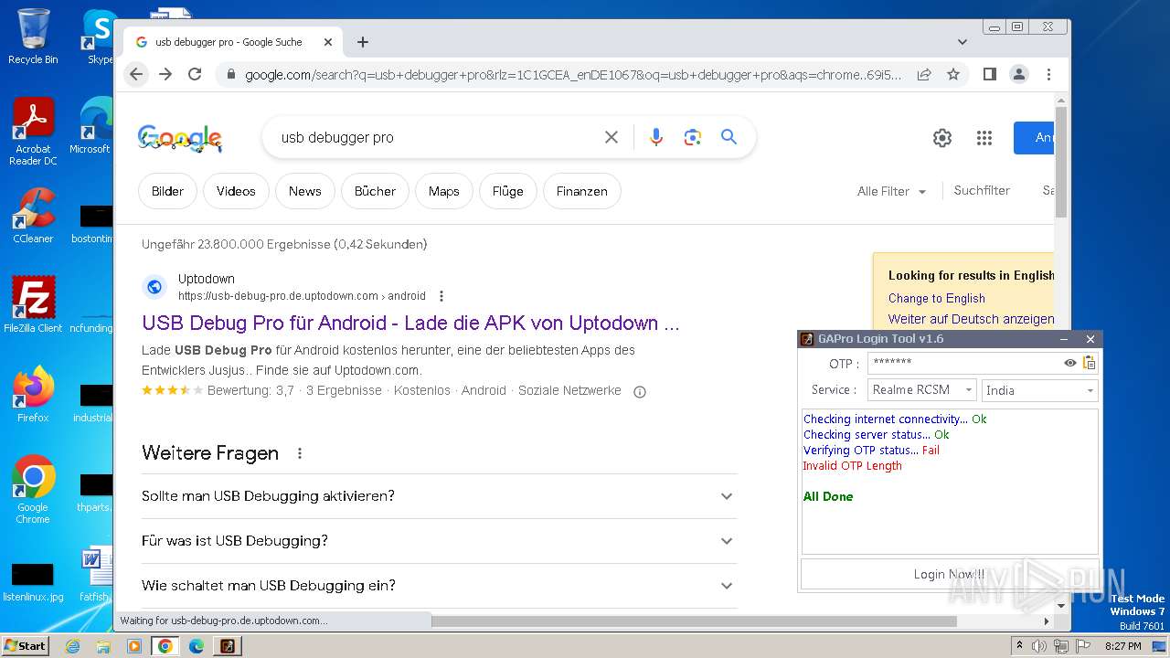The height and width of the screenshot is (658, 1170).
Task: Clear the Google search box
Action: pyautogui.click(x=612, y=137)
